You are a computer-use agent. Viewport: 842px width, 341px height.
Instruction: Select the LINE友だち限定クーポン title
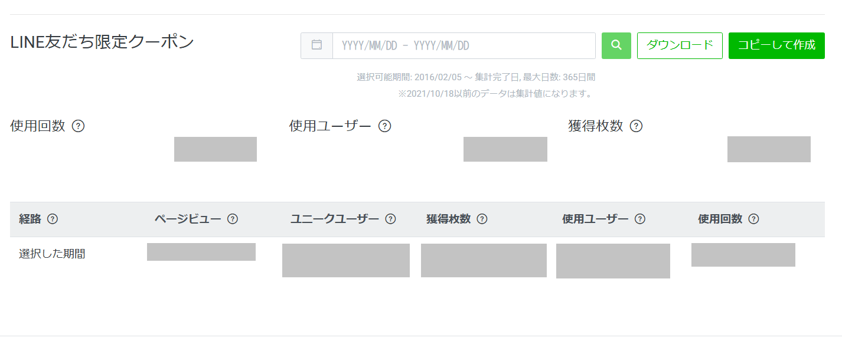pos(102,42)
